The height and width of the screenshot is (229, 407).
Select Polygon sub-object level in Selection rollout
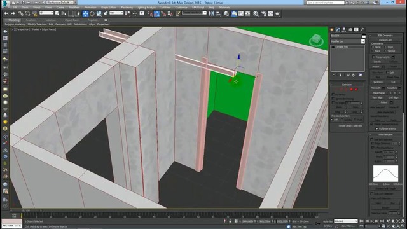tap(352, 89)
